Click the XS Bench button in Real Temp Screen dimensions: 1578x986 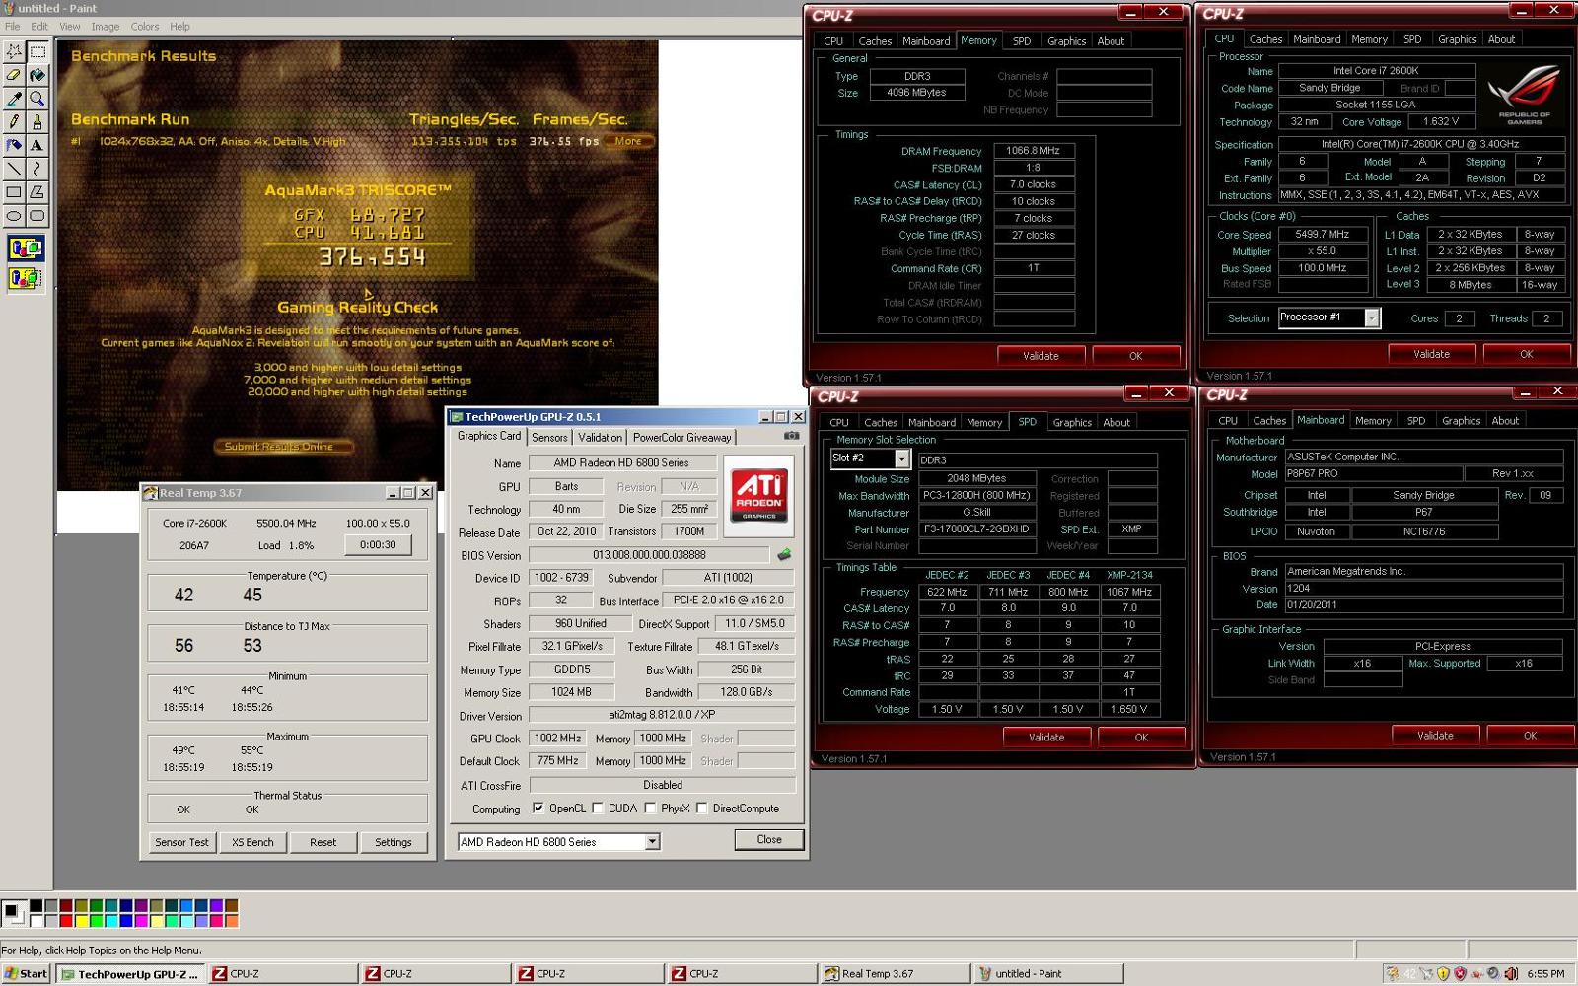(252, 842)
